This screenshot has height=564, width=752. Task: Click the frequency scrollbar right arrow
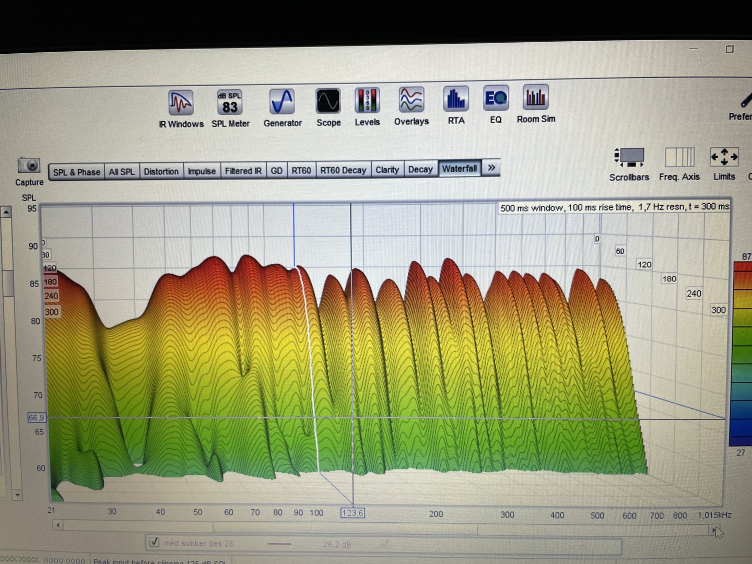[x=714, y=530]
